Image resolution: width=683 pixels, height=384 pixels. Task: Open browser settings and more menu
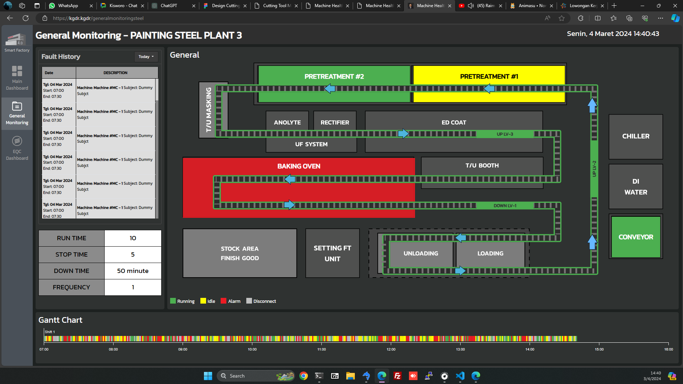(661, 18)
